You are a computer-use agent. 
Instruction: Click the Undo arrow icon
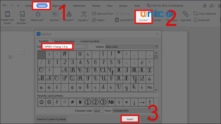[4, 6]
